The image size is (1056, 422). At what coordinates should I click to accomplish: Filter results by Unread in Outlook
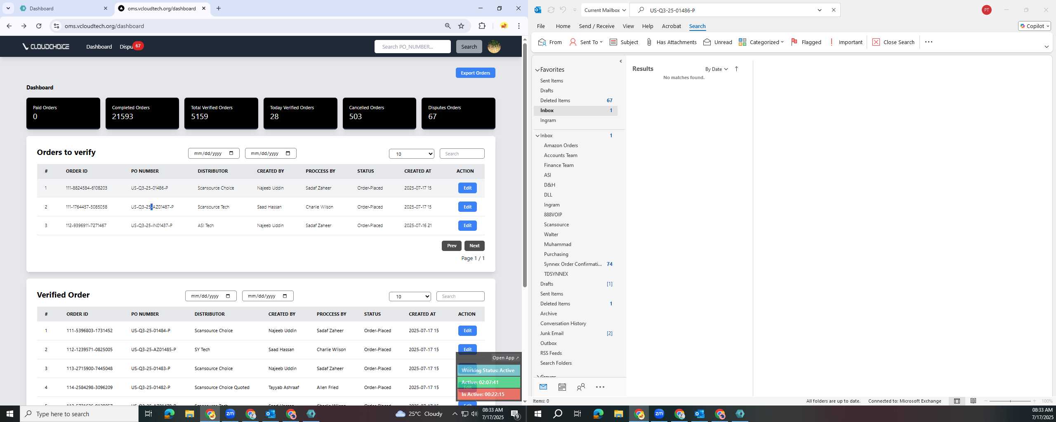pos(718,42)
